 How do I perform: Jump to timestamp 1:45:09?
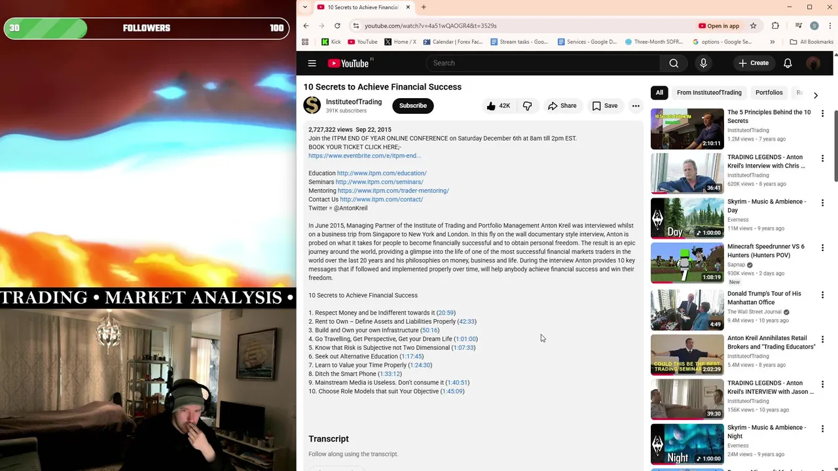pos(452,391)
